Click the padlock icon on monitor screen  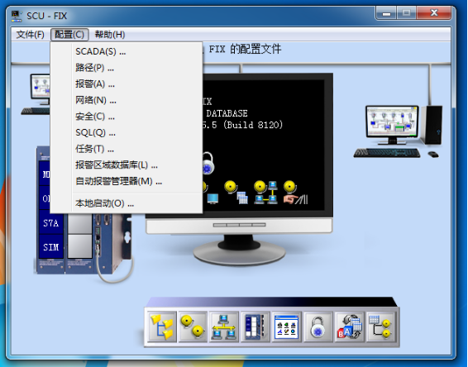tap(208, 163)
